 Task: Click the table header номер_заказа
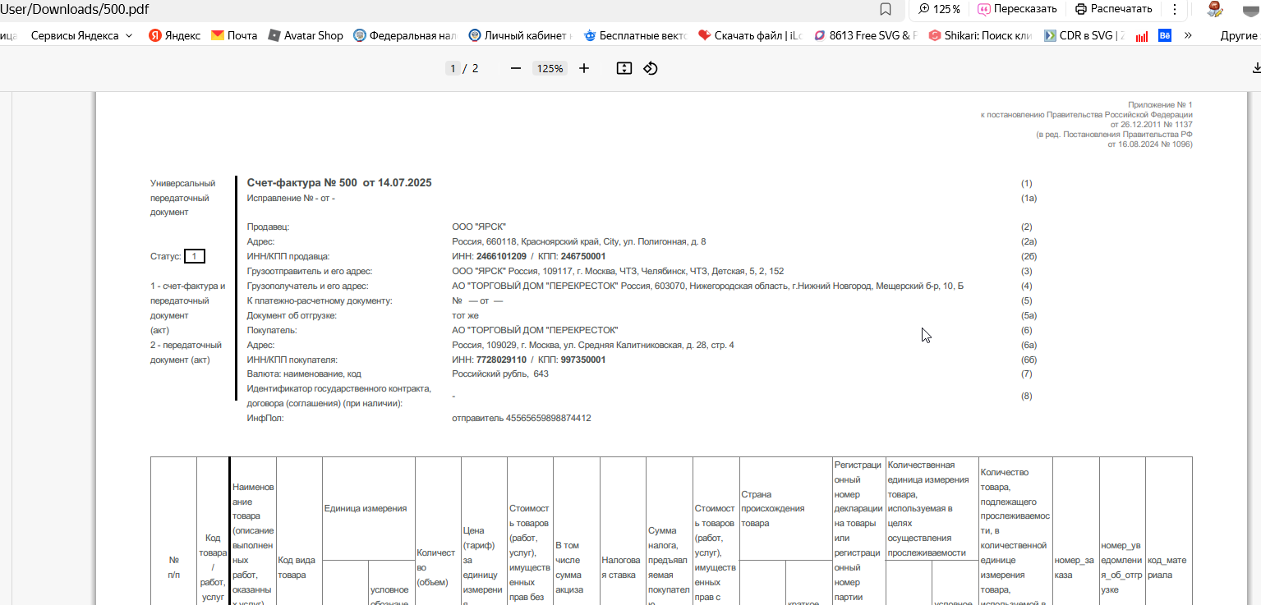pyautogui.click(x=1075, y=567)
